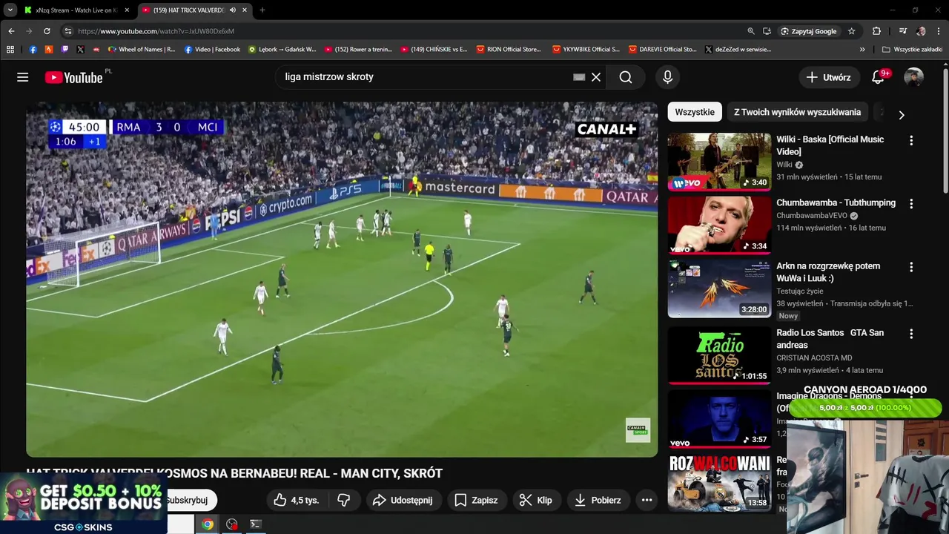Open the Wszystkie zakładki bookmarks folder
This screenshot has height=534, width=949.
pyautogui.click(x=912, y=50)
